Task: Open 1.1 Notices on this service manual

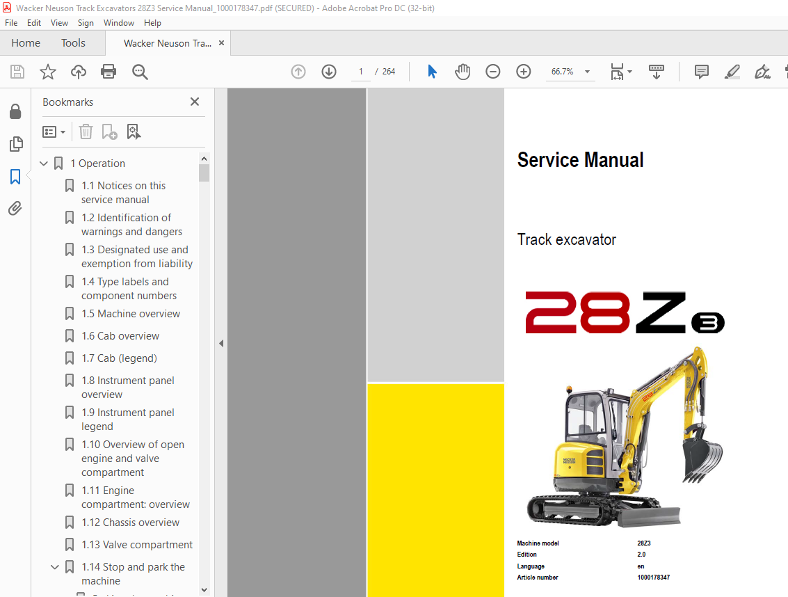Action: coord(124,193)
